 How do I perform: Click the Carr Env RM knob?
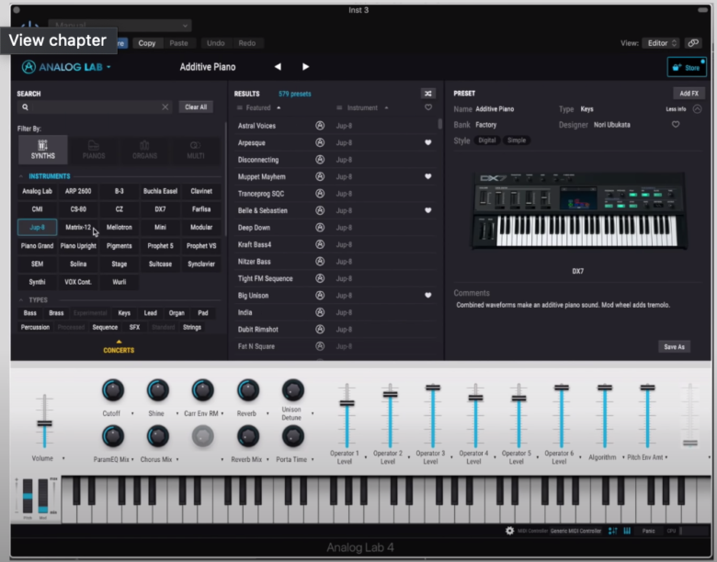(202, 390)
